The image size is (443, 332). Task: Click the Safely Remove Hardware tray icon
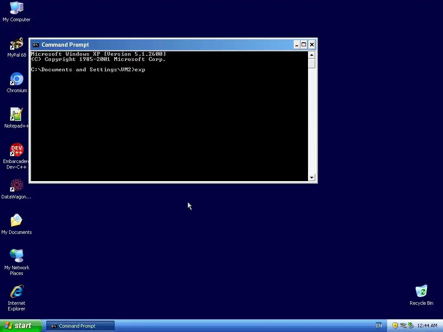pyautogui.click(x=411, y=326)
